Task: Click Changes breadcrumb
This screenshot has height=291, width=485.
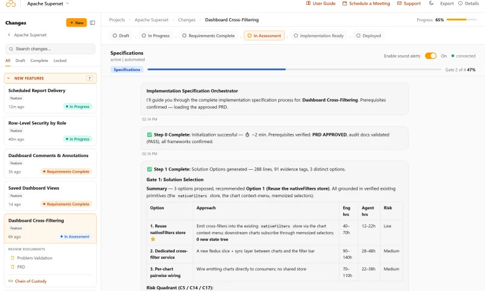Action: pyautogui.click(x=187, y=20)
